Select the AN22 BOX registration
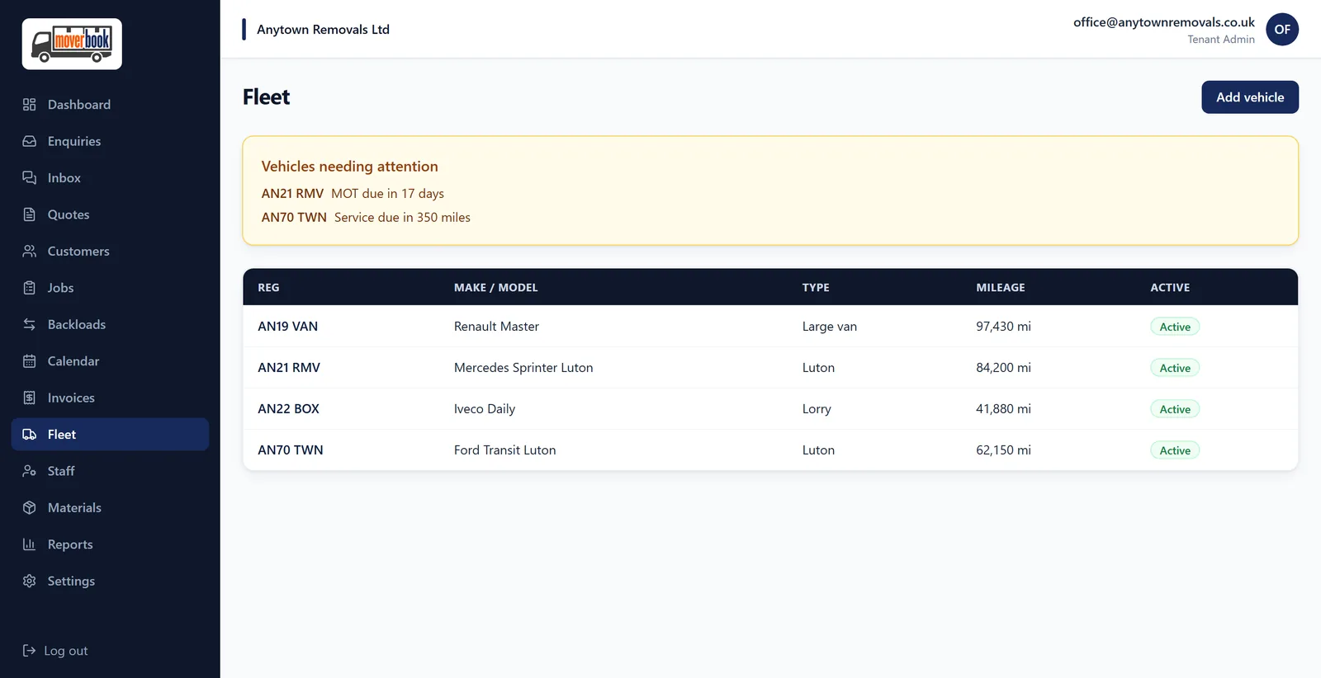Screen dimensions: 1321x678 click(x=288, y=409)
